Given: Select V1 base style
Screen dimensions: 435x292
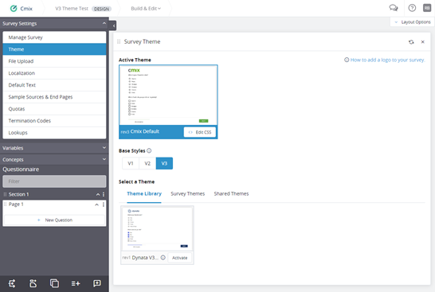Looking at the screenshot, I should 131,163.
